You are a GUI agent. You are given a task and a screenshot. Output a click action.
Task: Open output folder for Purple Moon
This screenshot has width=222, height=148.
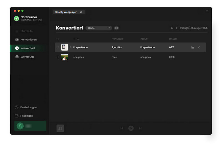pyautogui.click(x=193, y=47)
